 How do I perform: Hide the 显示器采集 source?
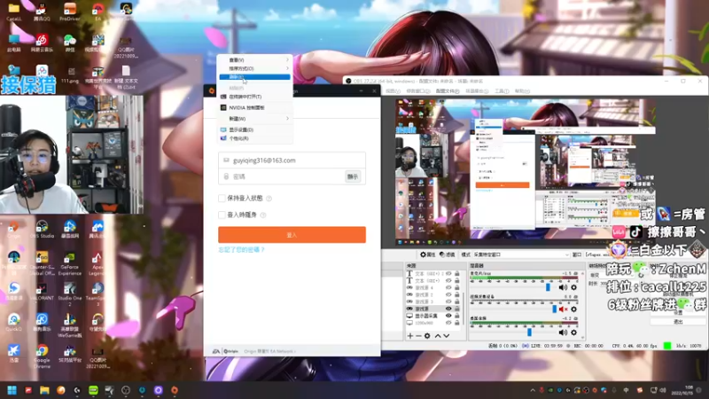(448, 316)
